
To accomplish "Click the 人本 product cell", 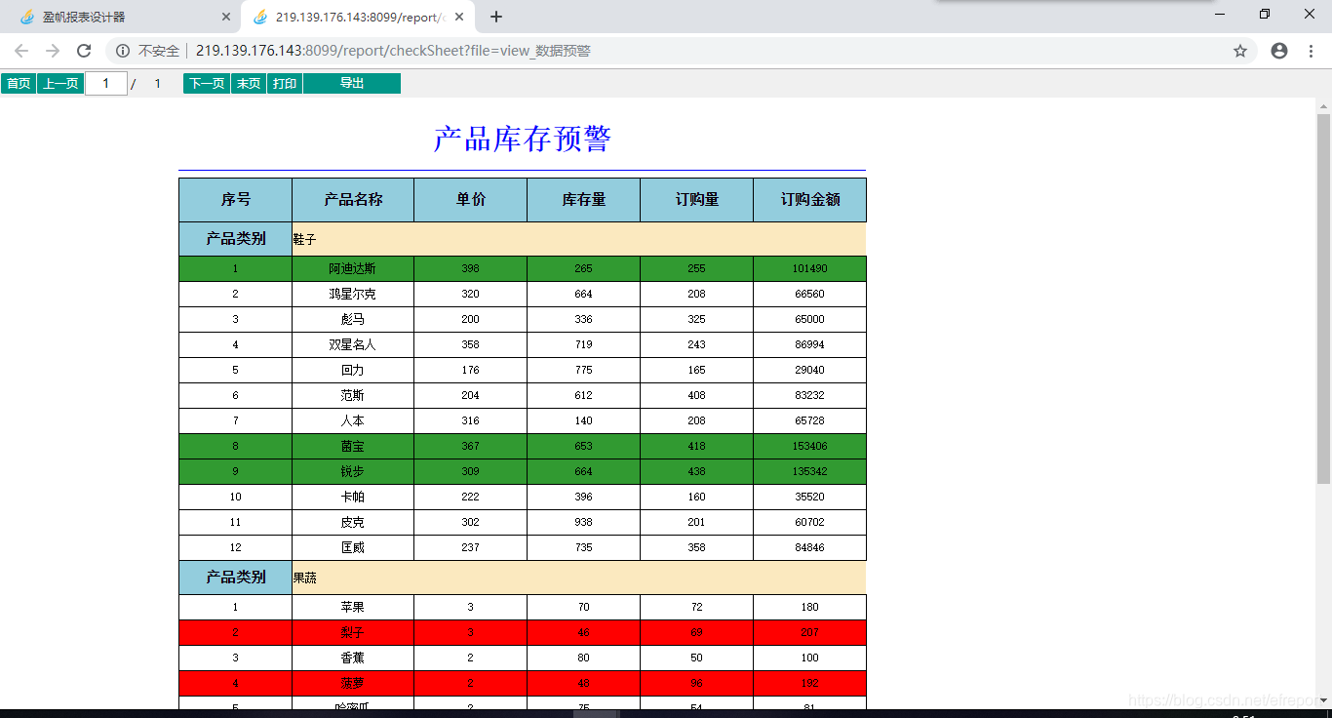I will pos(353,420).
